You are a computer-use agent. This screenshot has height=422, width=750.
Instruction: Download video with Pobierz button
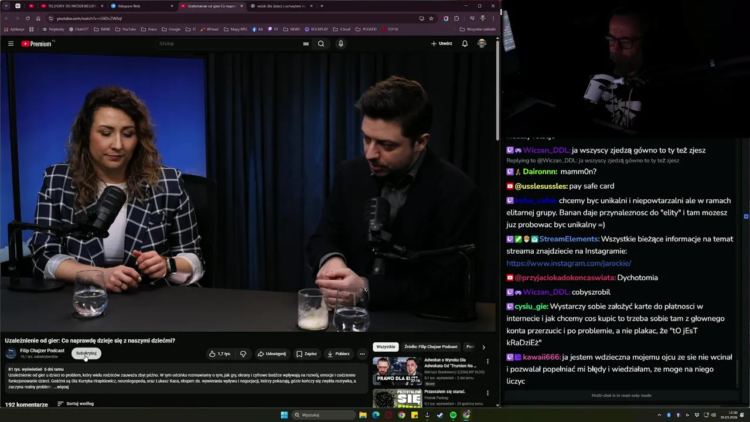(x=339, y=354)
